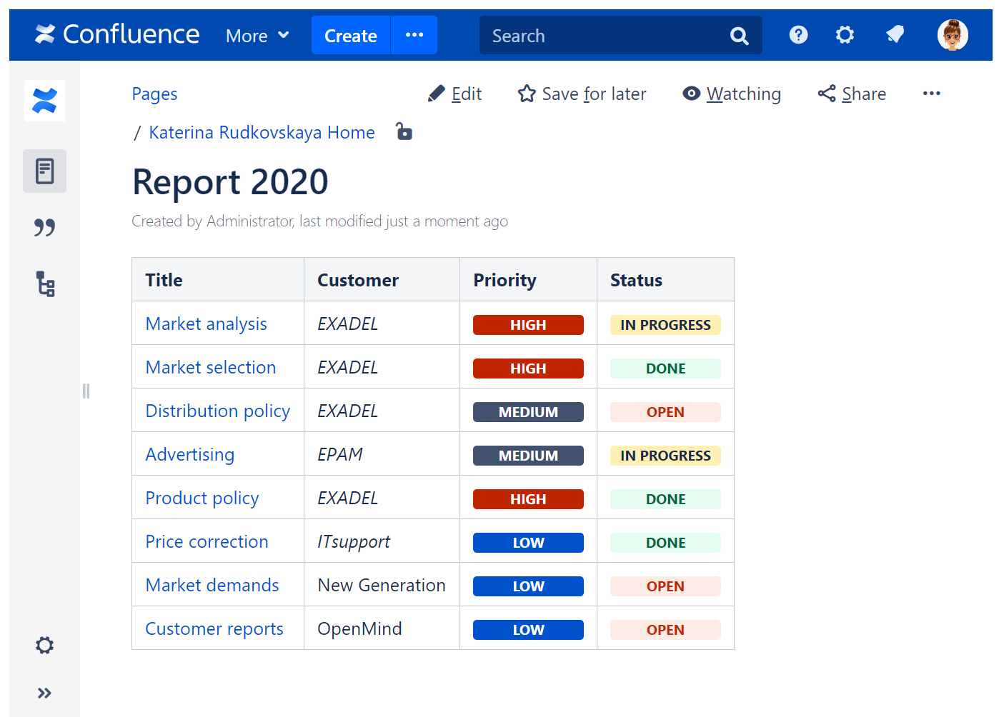
Task: Click the unlocked padlock to change restrictions
Action: 404,131
